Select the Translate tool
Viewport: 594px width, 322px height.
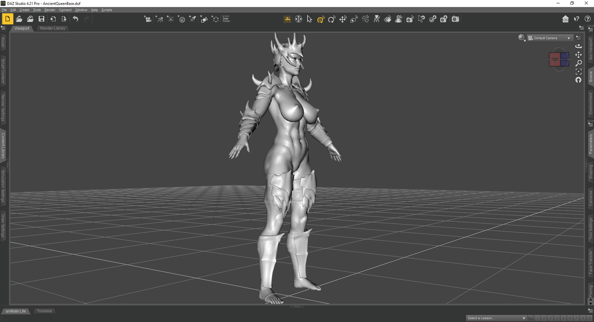pyautogui.click(x=343, y=19)
